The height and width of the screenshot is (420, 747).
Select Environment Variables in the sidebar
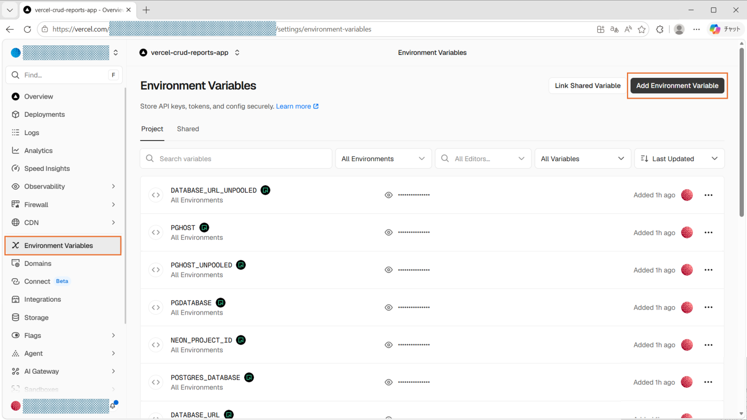pos(63,246)
